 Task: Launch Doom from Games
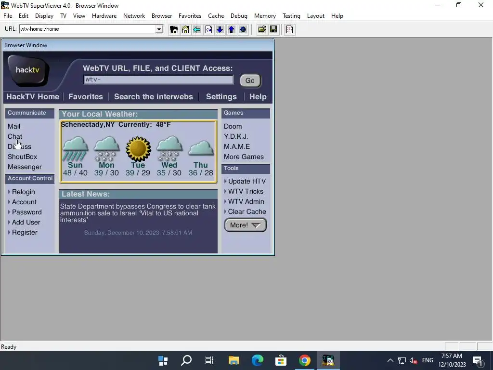point(233,127)
